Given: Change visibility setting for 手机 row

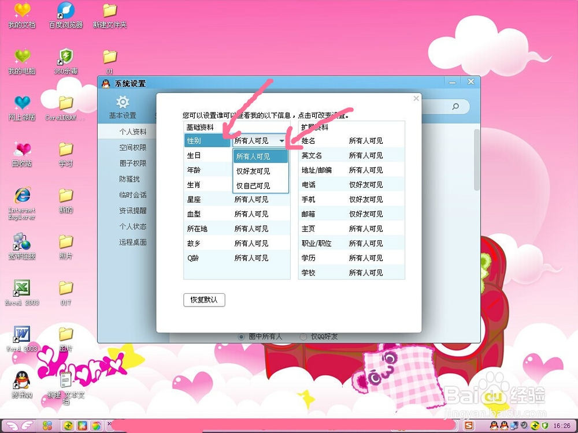Looking at the screenshot, I should point(366,200).
